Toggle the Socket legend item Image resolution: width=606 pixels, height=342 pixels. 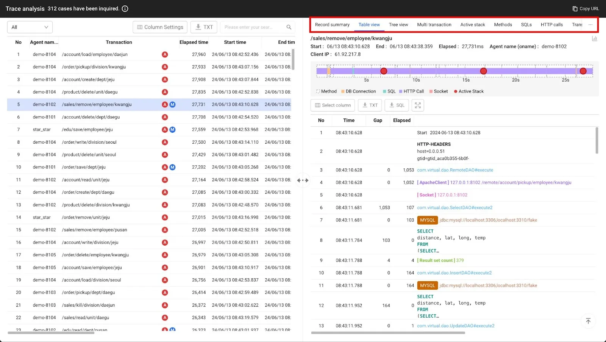tap(439, 91)
